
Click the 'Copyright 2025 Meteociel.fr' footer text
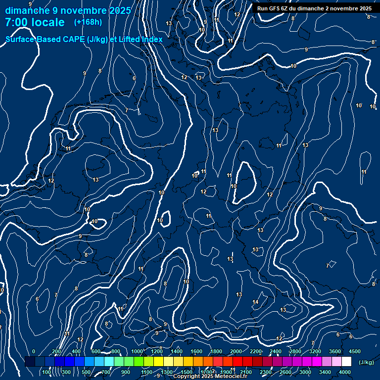point(210,376)
